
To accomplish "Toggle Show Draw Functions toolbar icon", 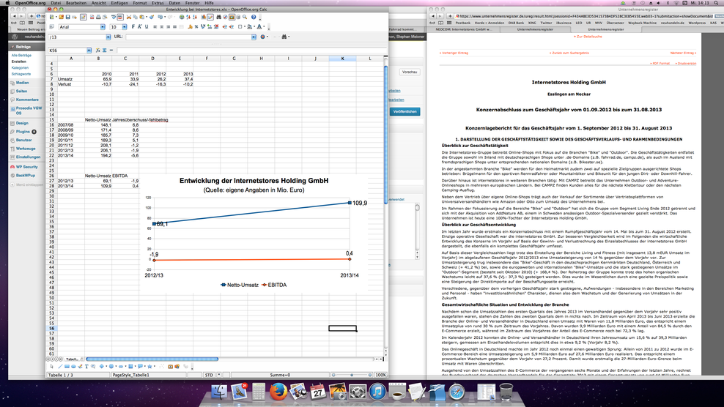I will tap(210, 17).
